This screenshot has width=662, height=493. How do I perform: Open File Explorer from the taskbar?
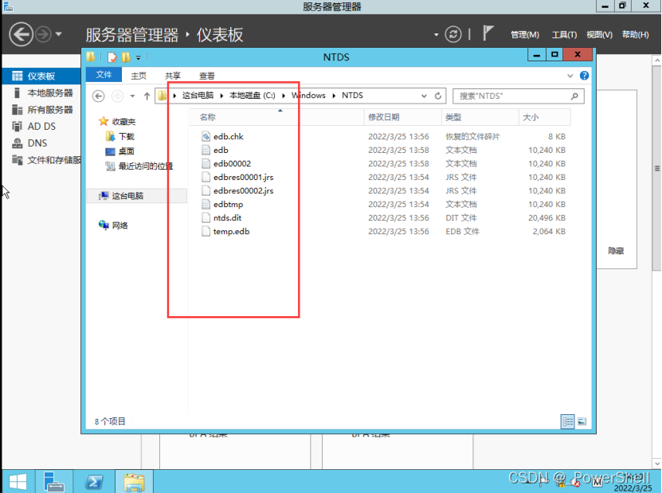(x=135, y=482)
